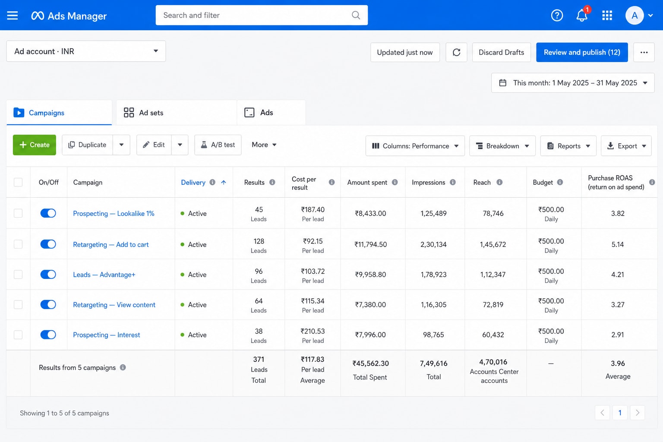Toggle off Retargeting — View content campaign
The width and height of the screenshot is (663, 442).
[x=48, y=305]
